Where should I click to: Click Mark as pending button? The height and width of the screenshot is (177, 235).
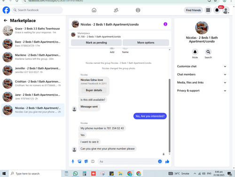[96, 43]
